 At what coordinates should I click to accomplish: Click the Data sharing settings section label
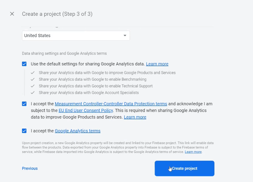(64, 53)
